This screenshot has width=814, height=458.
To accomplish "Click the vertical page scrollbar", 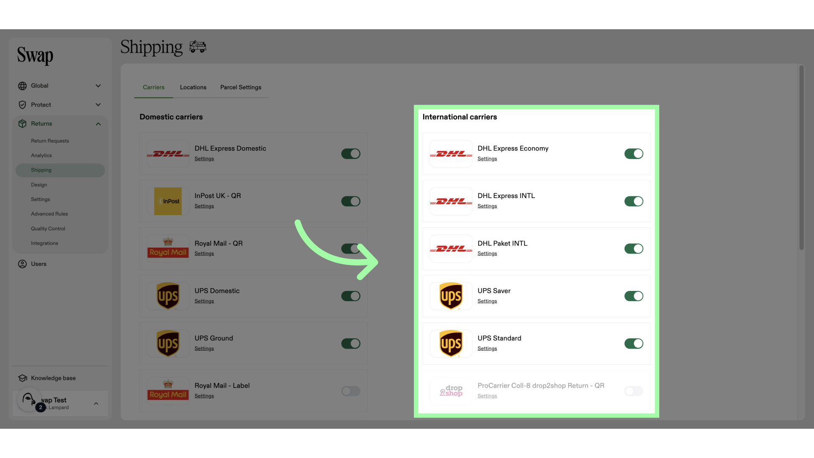I will (x=801, y=157).
